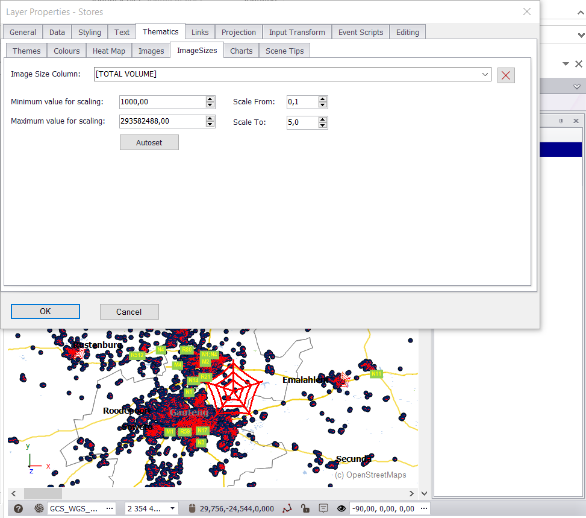This screenshot has width=586, height=518.
Task: Toggle the eye view icon in status bar
Action: pos(341,508)
